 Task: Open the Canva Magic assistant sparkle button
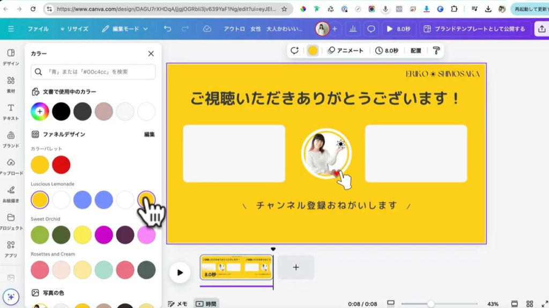11,297
